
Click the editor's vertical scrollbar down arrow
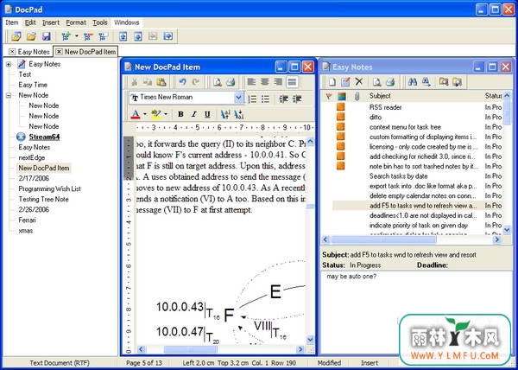tap(310, 339)
